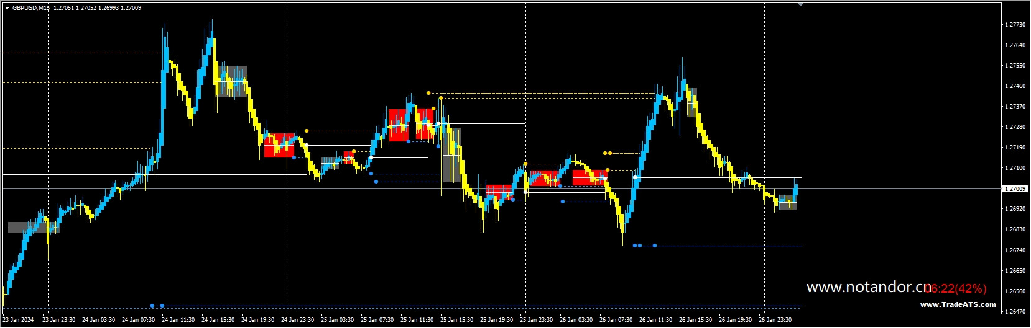Click the 24 Jan 03:30 time label

coord(98,321)
